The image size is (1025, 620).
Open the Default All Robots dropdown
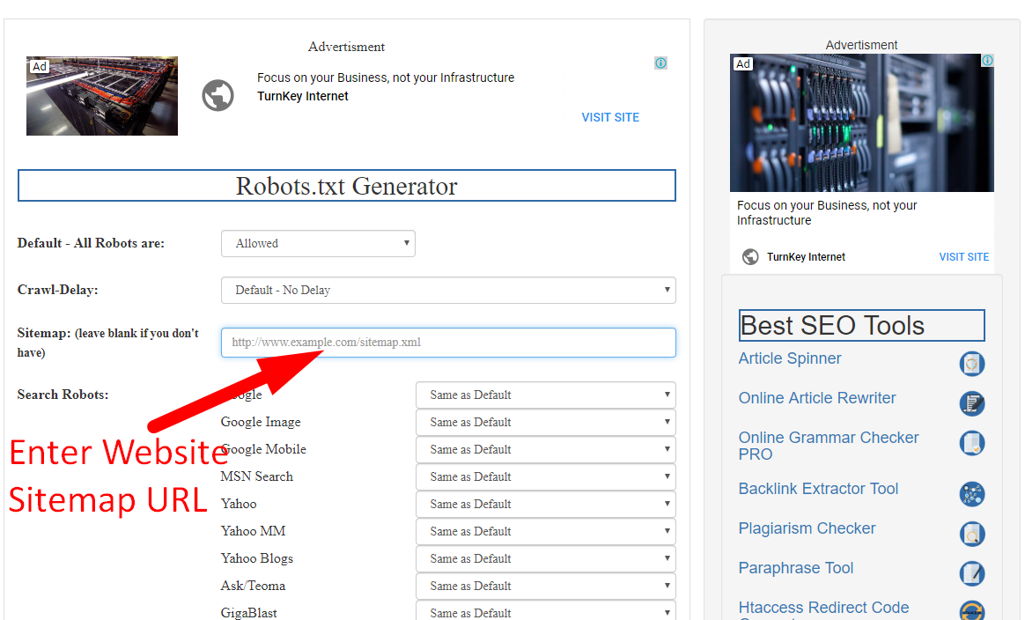[x=318, y=243]
